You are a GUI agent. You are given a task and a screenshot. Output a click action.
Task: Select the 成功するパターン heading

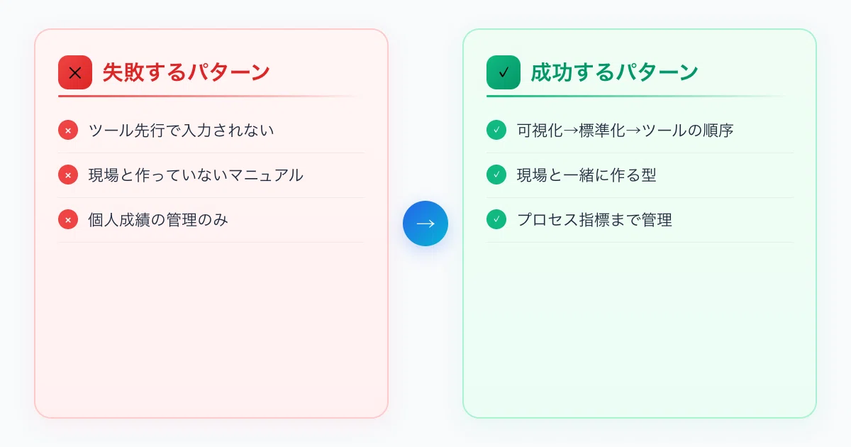(x=614, y=72)
